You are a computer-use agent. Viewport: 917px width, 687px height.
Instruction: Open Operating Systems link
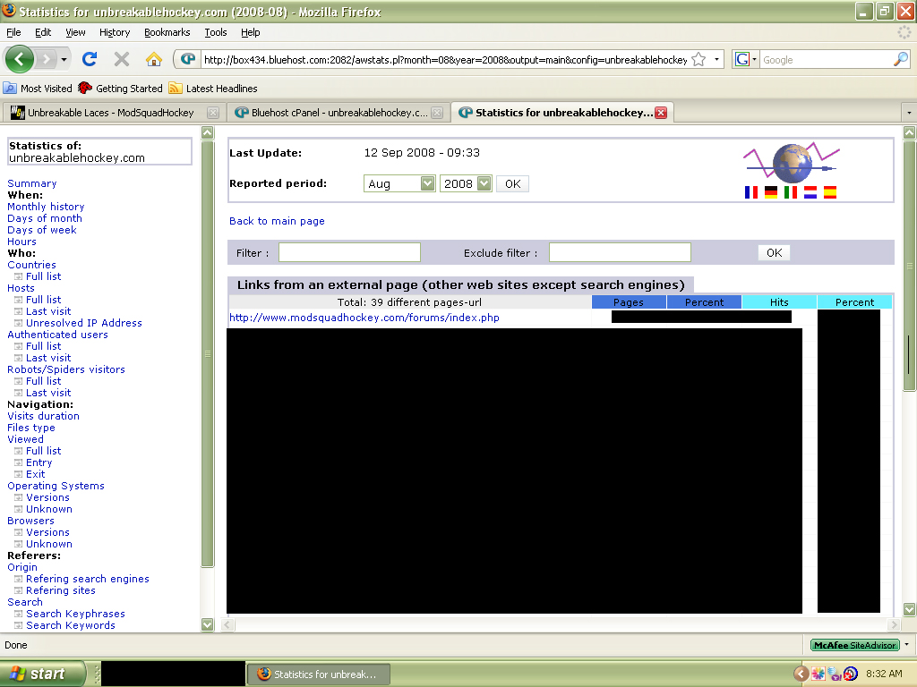coord(56,486)
